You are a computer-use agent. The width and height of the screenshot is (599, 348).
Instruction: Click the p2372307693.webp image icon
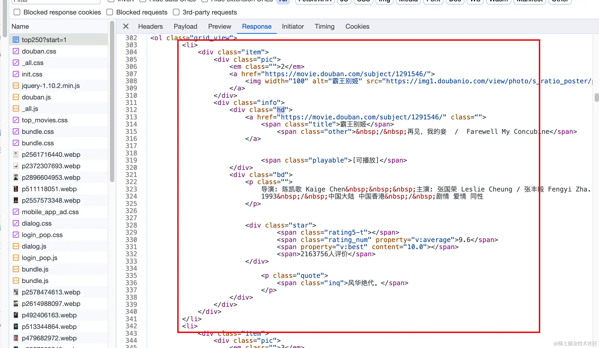pyautogui.click(x=16, y=166)
